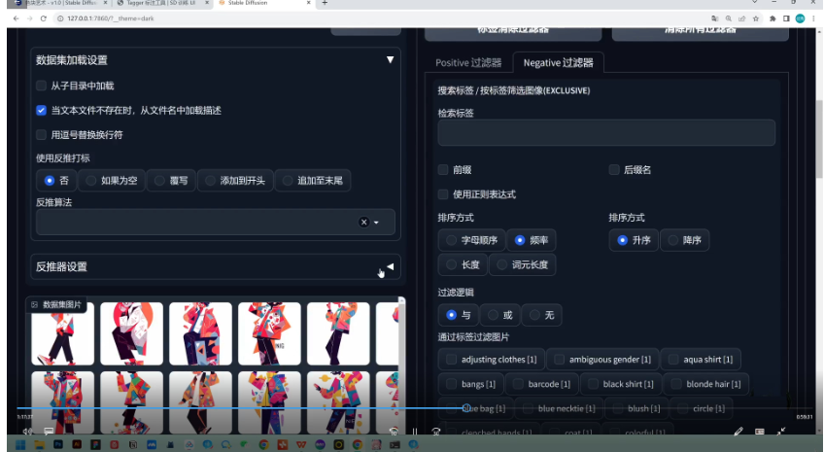Open the video pen annotation tool
This screenshot has height=452, width=824.
(x=738, y=432)
